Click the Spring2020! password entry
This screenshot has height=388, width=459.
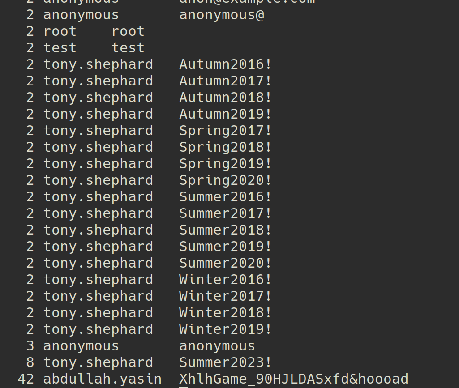coord(225,180)
